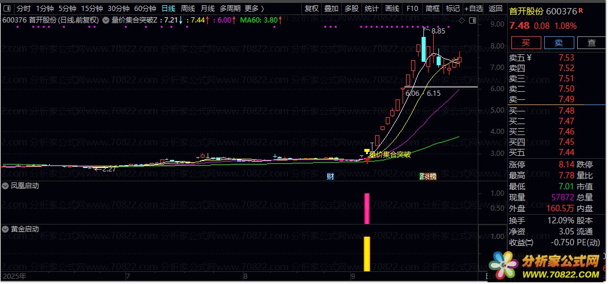Add stock via +自选 button
This screenshot has width=609, height=284.
(474, 8)
